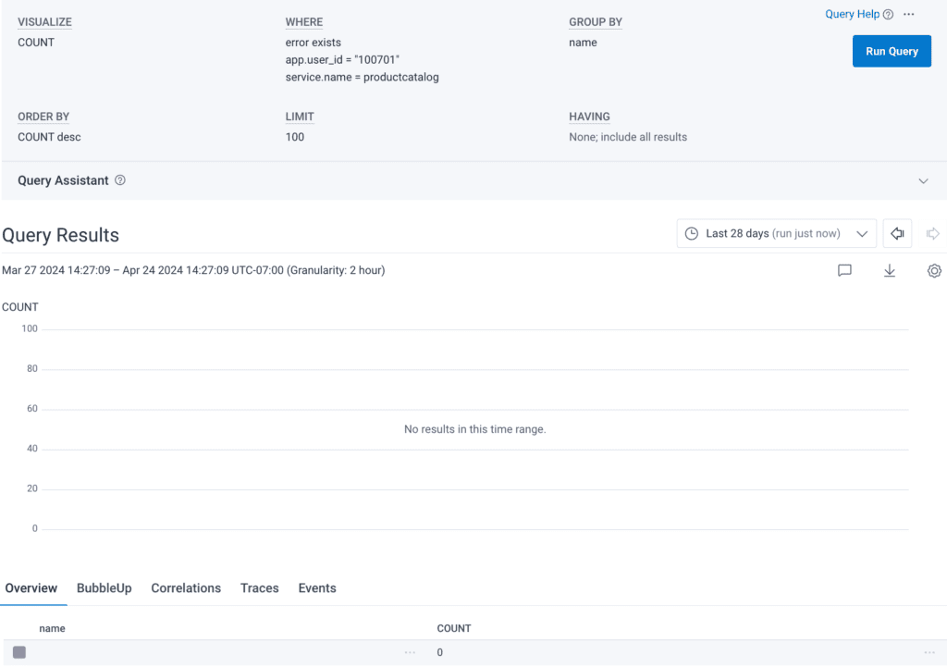
Task: Click the Run Query button
Action: [891, 52]
